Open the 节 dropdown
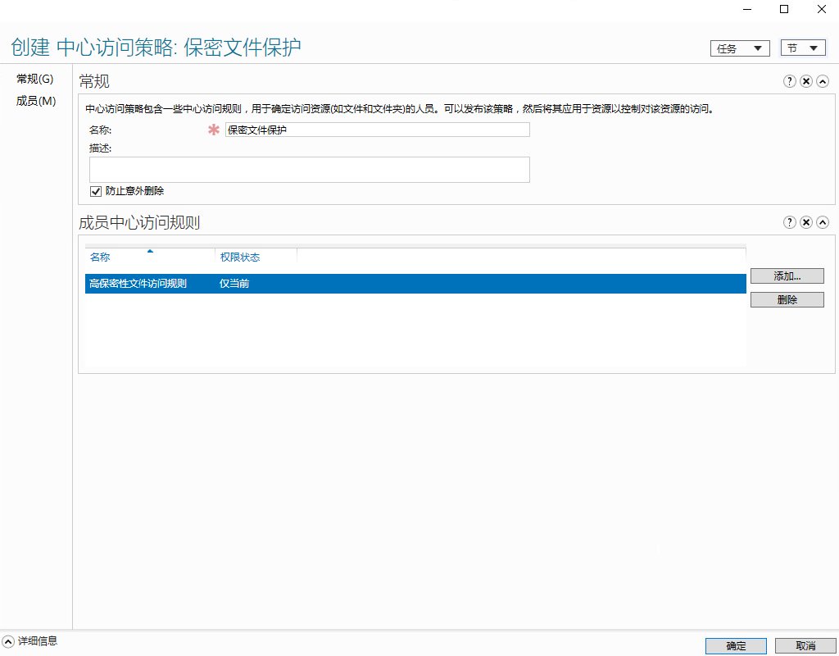 pyautogui.click(x=803, y=48)
